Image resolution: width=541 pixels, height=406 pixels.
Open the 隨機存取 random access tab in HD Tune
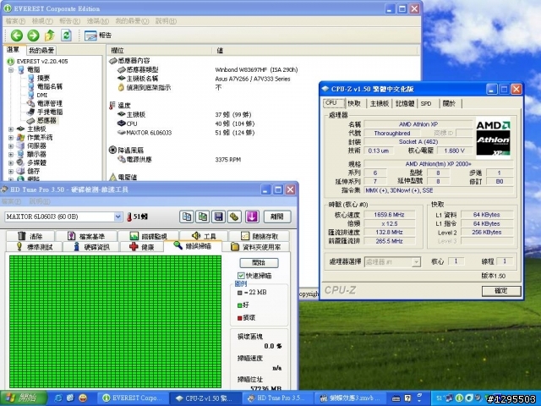tap(259, 236)
